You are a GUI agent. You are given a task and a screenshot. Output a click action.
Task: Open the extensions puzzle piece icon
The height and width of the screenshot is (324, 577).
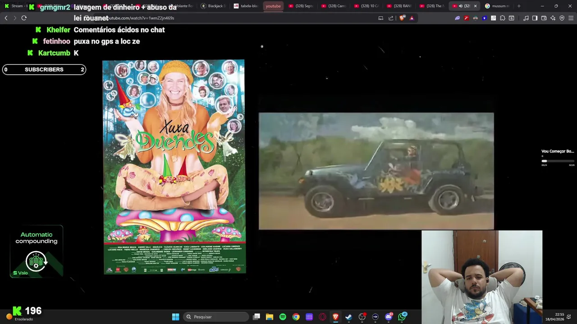503,18
